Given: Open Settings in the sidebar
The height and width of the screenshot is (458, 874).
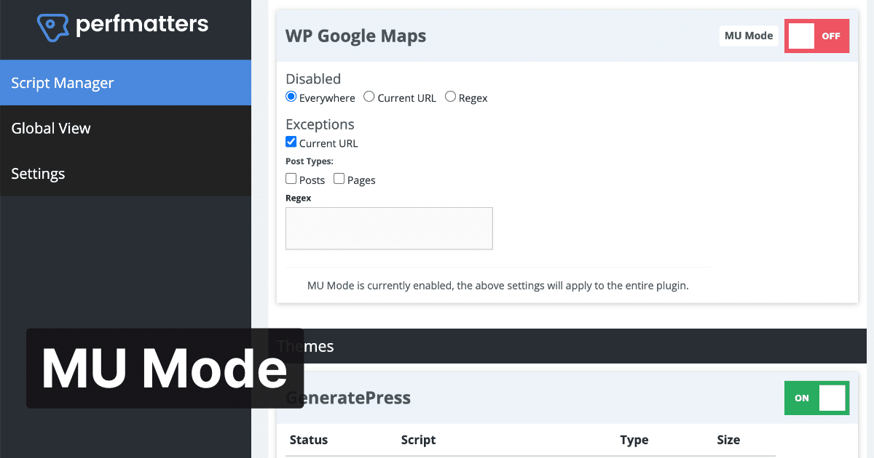Looking at the screenshot, I should (x=125, y=174).
